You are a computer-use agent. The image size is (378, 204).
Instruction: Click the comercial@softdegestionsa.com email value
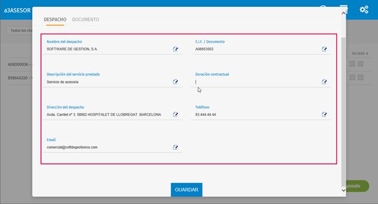click(x=72, y=147)
